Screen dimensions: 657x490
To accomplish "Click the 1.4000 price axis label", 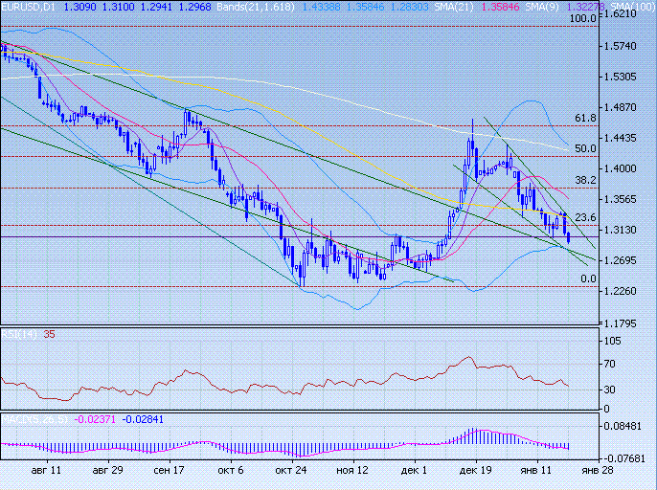I will click(626, 168).
